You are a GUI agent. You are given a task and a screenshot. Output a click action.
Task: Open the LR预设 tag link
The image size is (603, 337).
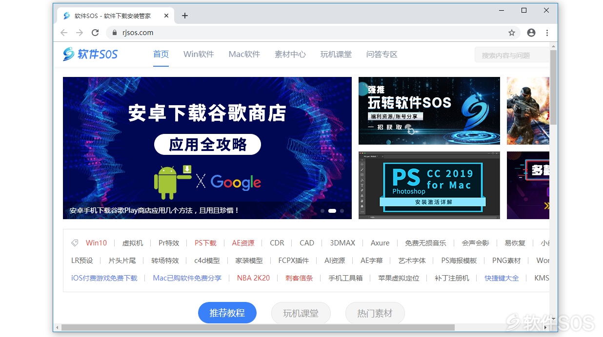click(x=82, y=260)
